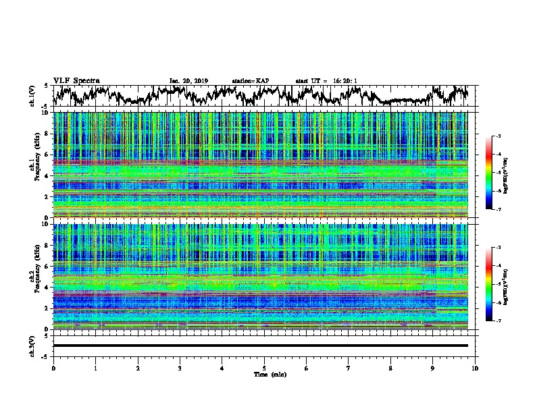Click the ch.1 spectrogram panel
Screen dimensions: 535x413
click(260, 165)
